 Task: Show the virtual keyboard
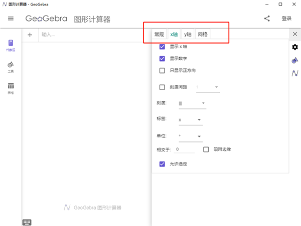point(27,222)
